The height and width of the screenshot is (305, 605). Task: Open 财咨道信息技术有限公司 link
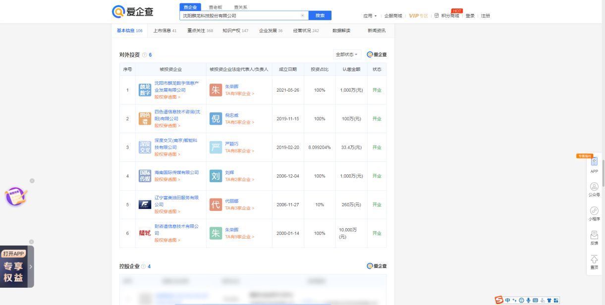[x=177, y=229]
